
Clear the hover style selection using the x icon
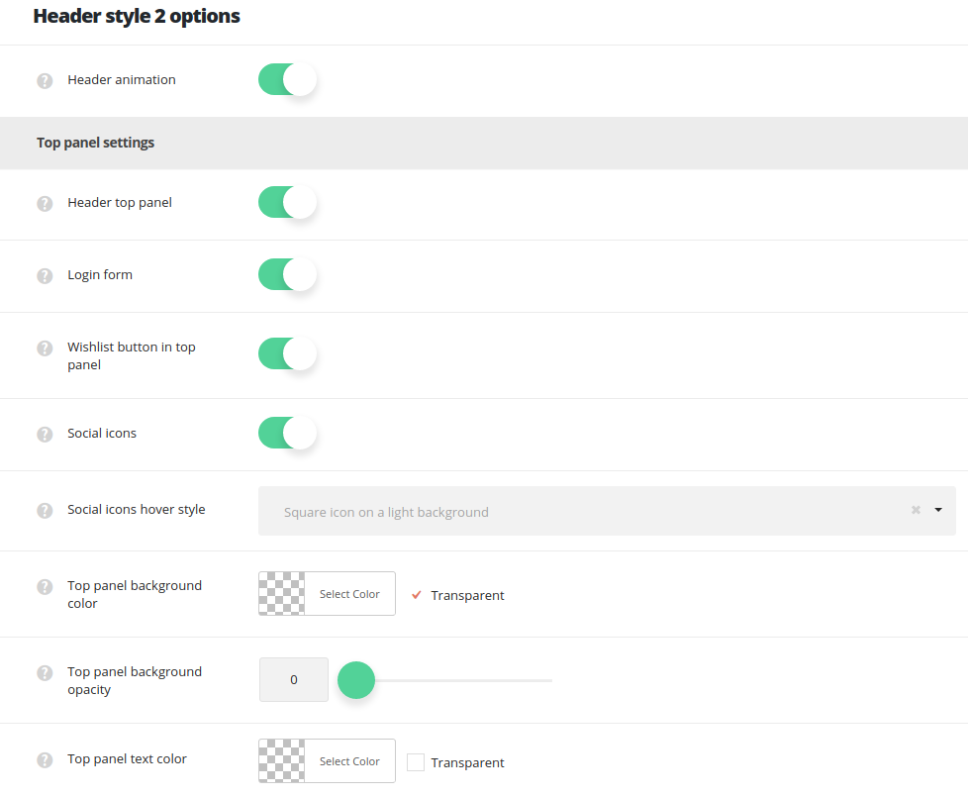[x=915, y=510]
